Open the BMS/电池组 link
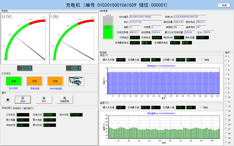234x146 pixels. [x=56, y=88]
